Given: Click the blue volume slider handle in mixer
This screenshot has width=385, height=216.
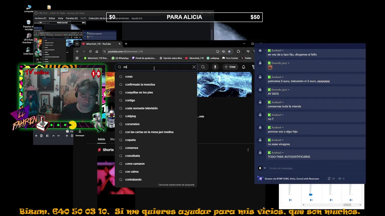Looking at the screenshot, I should tap(311, 195).
